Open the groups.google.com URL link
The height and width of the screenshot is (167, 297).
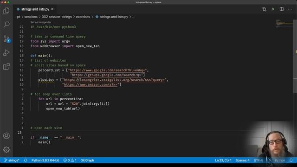[106, 75]
